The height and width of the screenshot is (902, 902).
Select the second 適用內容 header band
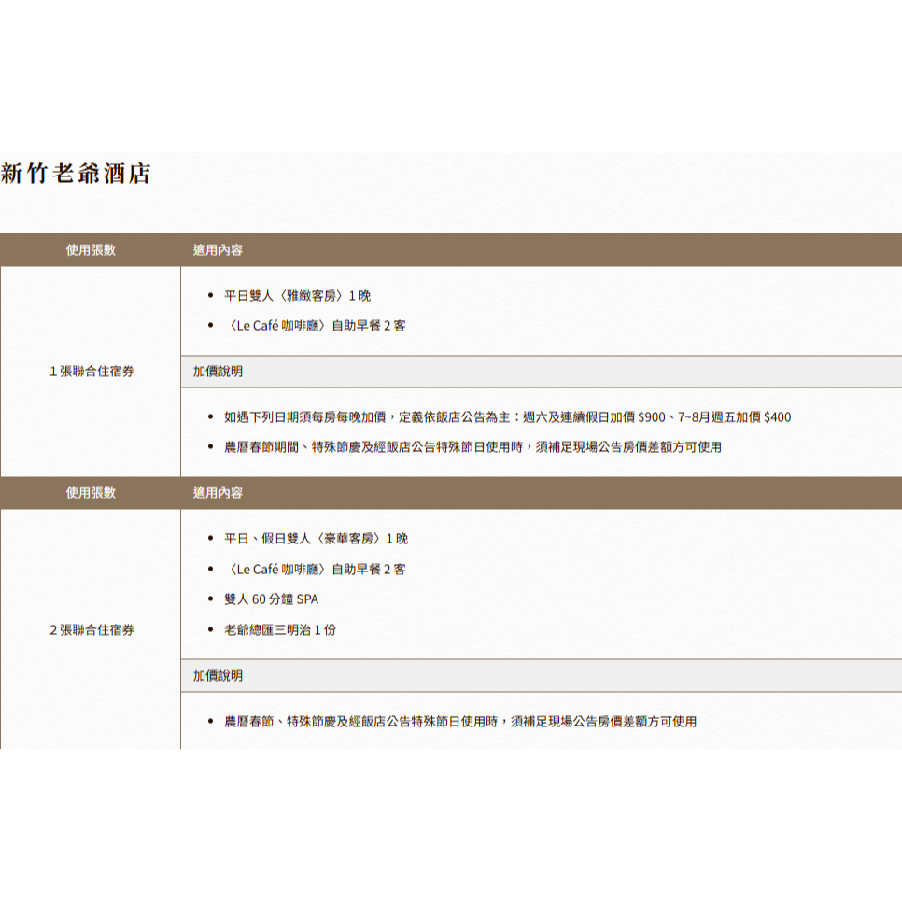217,493
